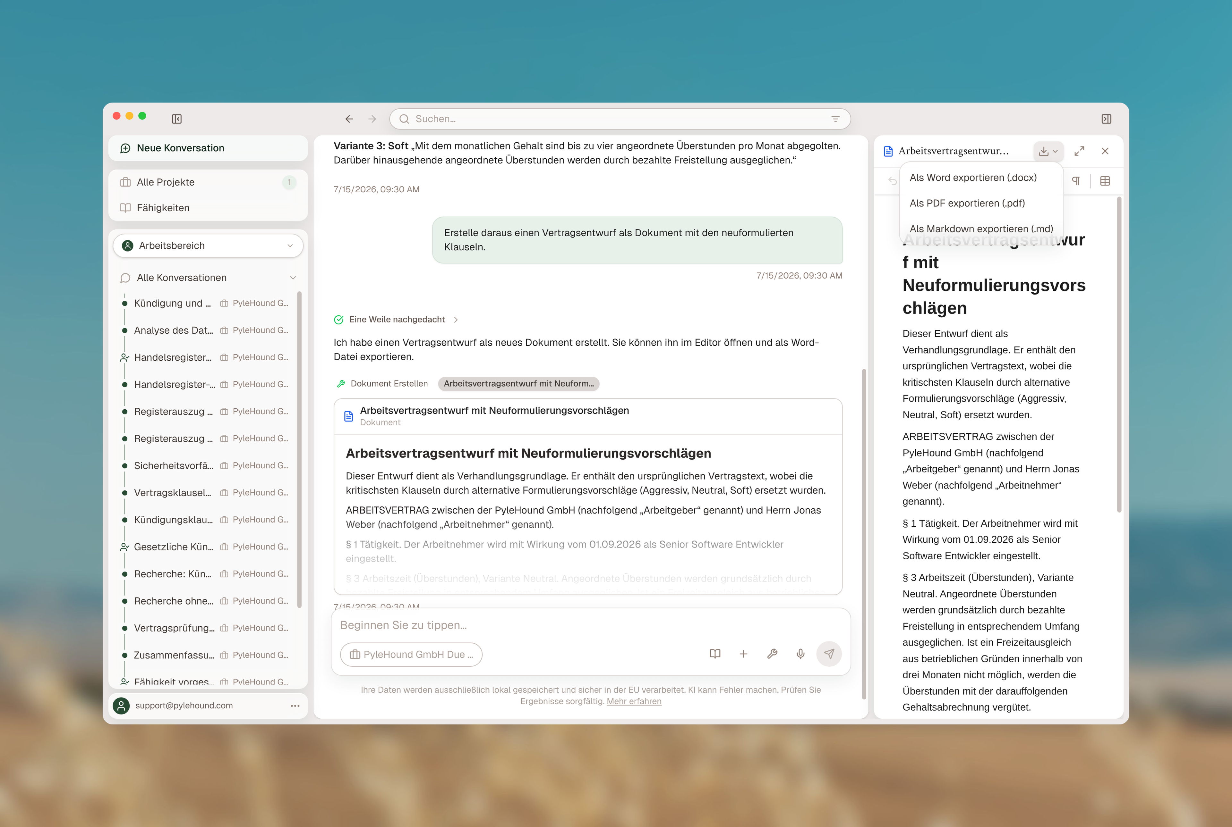Click the Dokument Erstellen tool wrench icon
This screenshot has width=1232, height=827.
click(x=341, y=383)
